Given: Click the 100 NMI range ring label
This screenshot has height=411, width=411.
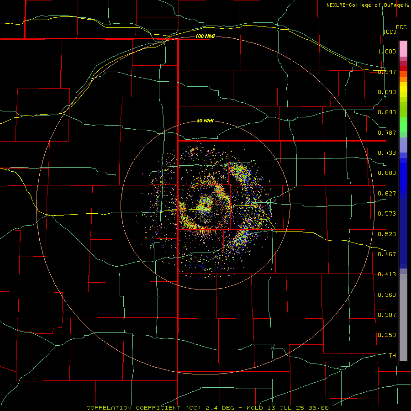Looking at the screenshot, I should (205, 36).
